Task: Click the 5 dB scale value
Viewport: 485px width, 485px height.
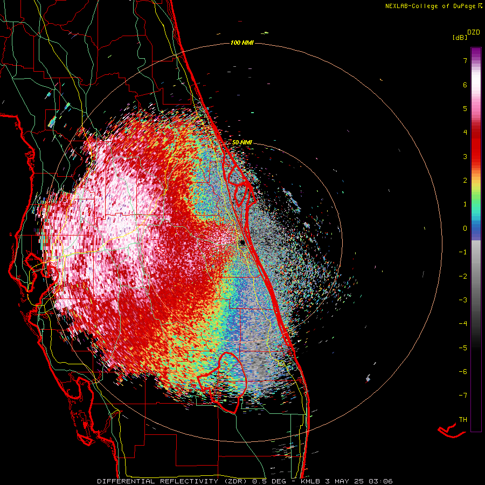Action: click(465, 108)
